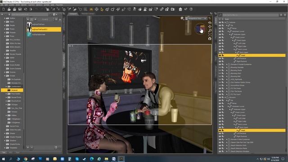Open the Edit menu
This screenshot has width=288, height=162.
tap(6, 5)
